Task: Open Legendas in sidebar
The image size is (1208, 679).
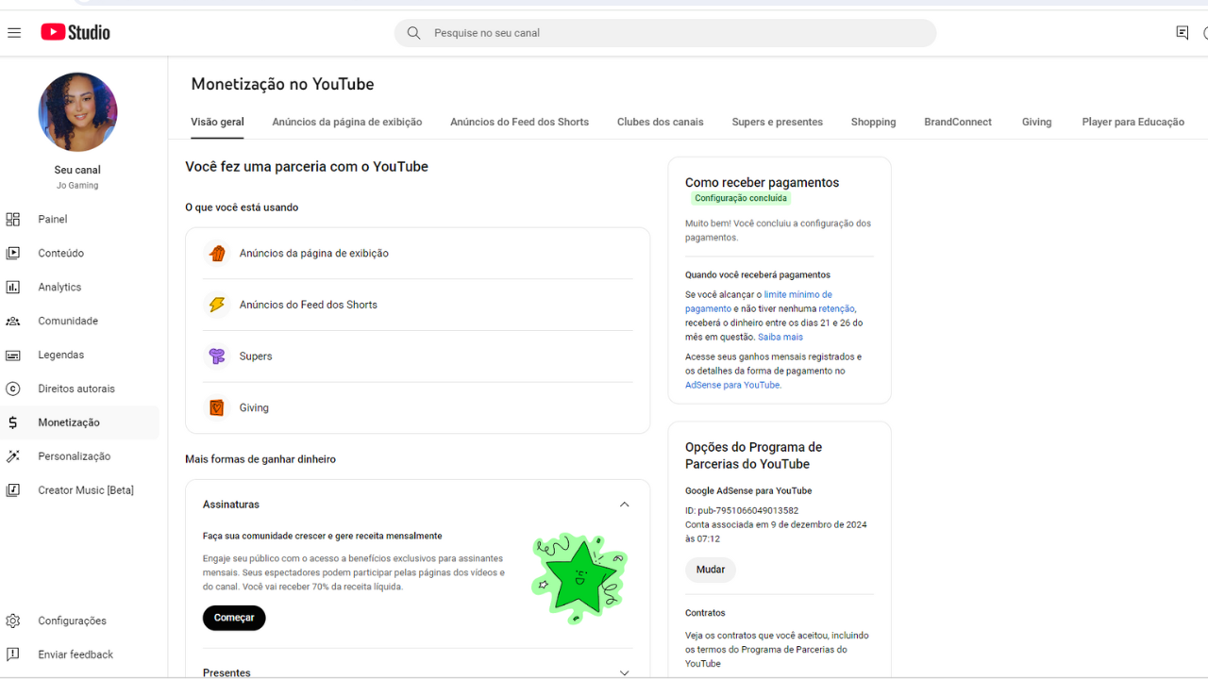Action: tap(79, 356)
